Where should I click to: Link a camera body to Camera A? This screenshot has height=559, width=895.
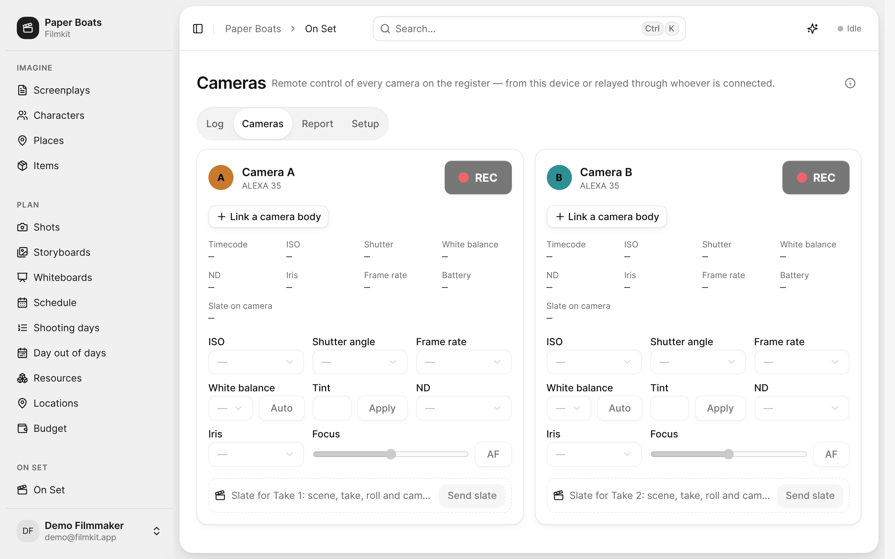tap(268, 216)
